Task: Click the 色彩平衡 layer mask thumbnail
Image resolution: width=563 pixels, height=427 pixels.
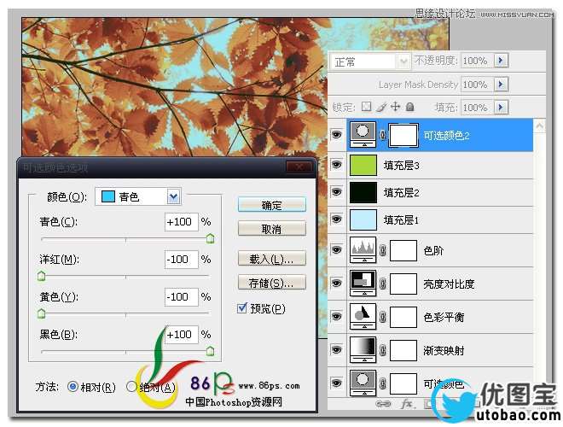Action: (x=403, y=317)
